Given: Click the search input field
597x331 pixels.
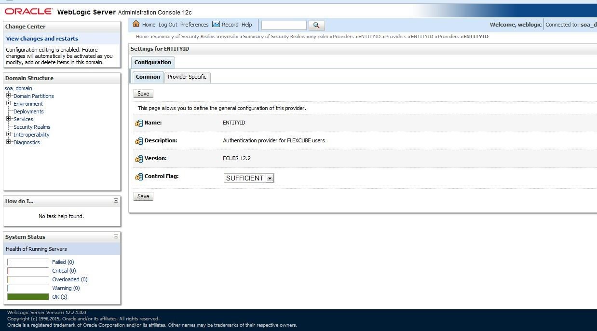Looking at the screenshot, I should click(284, 25).
